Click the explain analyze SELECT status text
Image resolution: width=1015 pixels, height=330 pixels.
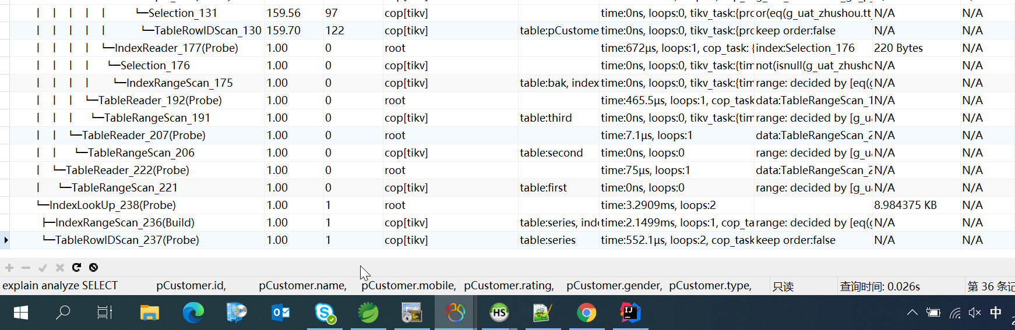(60, 286)
